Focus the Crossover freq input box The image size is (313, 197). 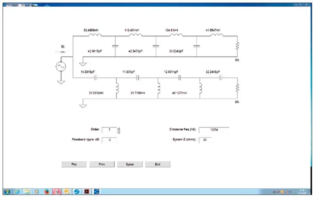(213, 131)
